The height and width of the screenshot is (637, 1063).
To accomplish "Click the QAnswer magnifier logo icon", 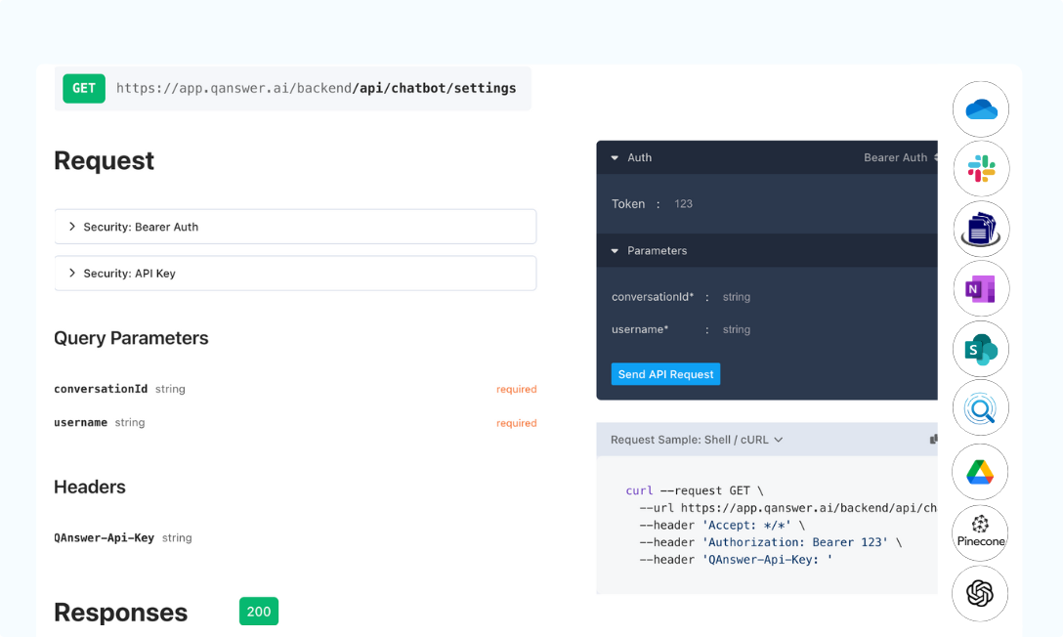I will coord(980,408).
